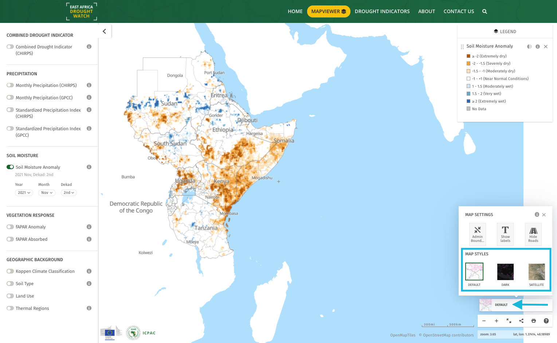The image size is (557, 343).
Task: Print the current map
Action: click(x=534, y=321)
